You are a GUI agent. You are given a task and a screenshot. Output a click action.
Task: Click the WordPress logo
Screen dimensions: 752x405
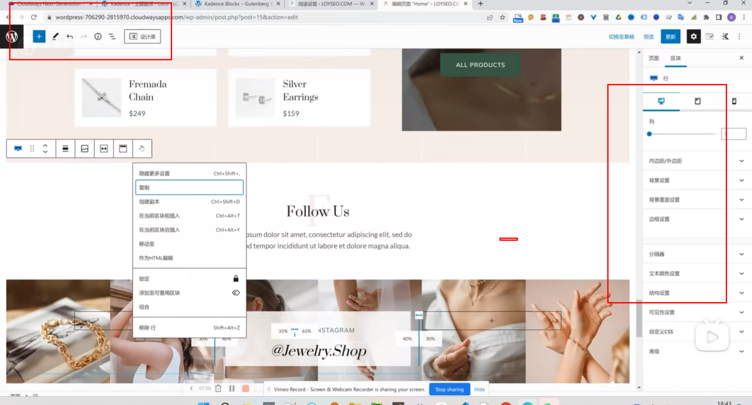[12, 36]
